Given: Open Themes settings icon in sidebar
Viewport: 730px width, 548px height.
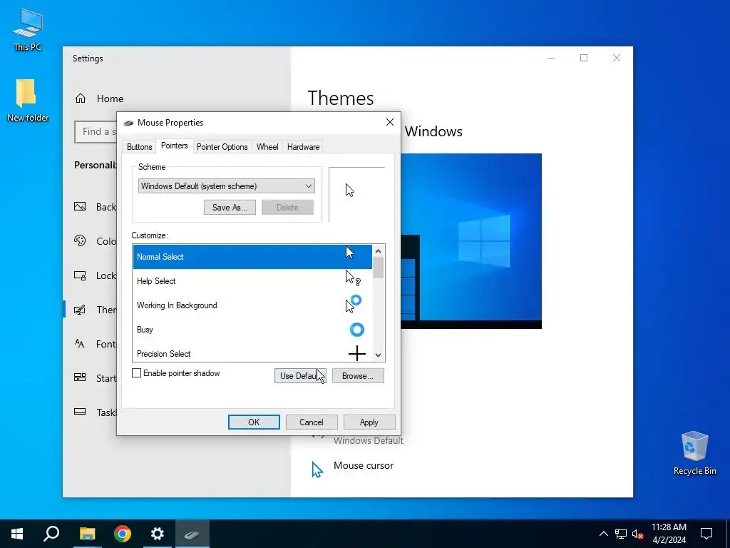Looking at the screenshot, I should pyautogui.click(x=80, y=310).
